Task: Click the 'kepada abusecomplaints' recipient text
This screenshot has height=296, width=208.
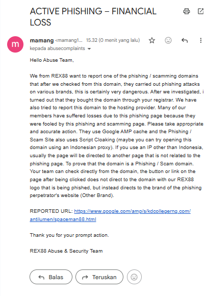Action: point(57,48)
